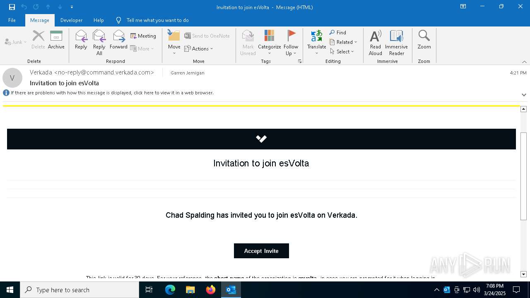Archive this message
Image resolution: width=530 pixels, height=298 pixels.
click(x=56, y=40)
